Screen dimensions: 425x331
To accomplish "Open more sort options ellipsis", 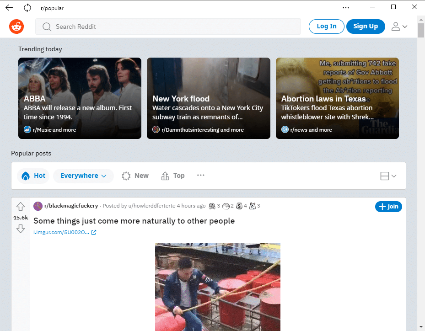I will (x=200, y=176).
